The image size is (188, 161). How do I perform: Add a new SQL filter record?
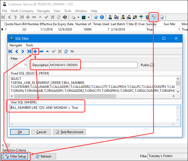coord(35,51)
